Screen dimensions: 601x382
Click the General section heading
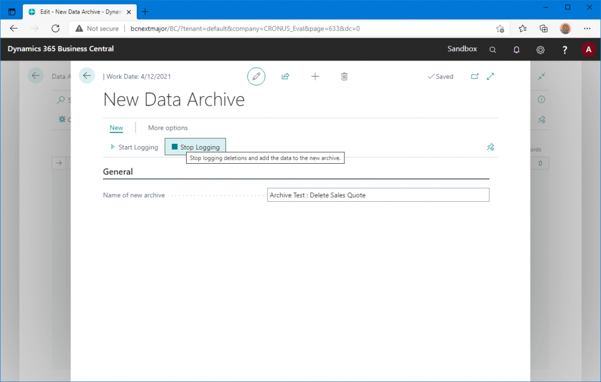(117, 172)
